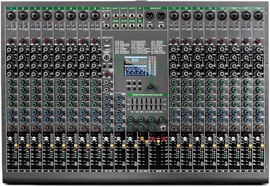Click the channel 1 combo XLR input jack
270x187 pixels.
11,16
